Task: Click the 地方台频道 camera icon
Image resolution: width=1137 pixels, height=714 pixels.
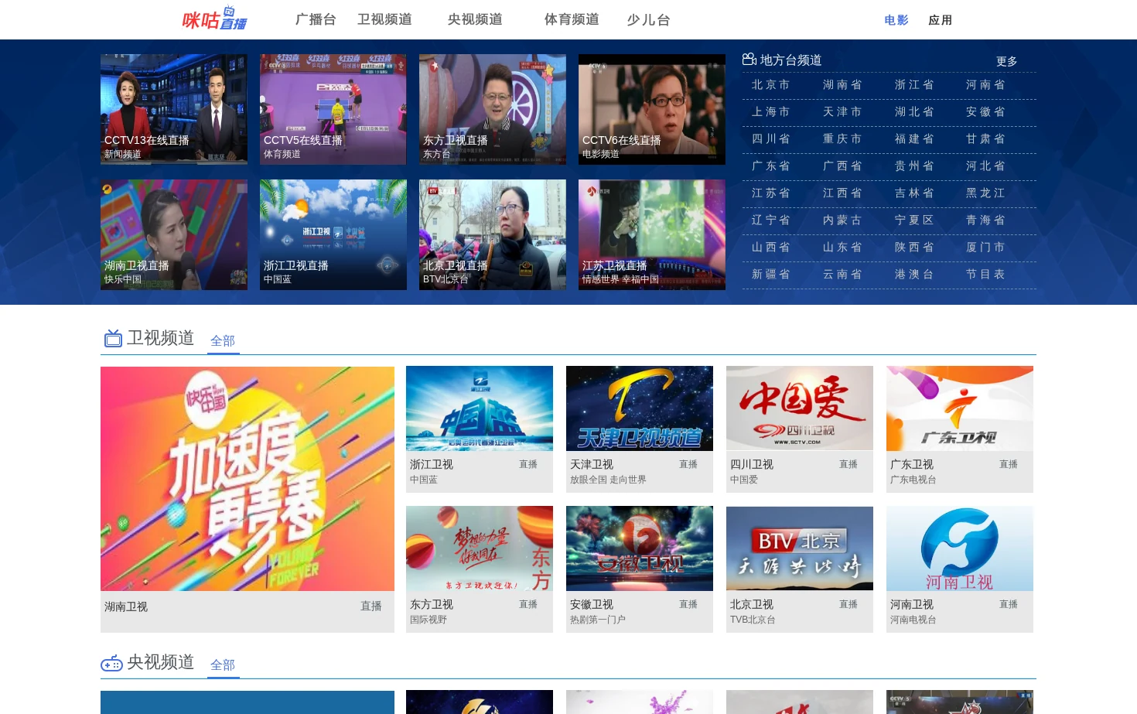Action: point(749,60)
